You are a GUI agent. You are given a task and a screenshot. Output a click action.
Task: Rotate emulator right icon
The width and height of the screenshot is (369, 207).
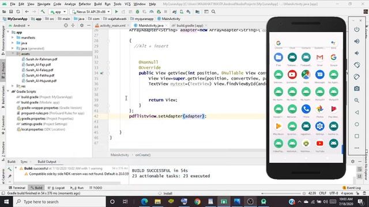click(x=357, y=76)
